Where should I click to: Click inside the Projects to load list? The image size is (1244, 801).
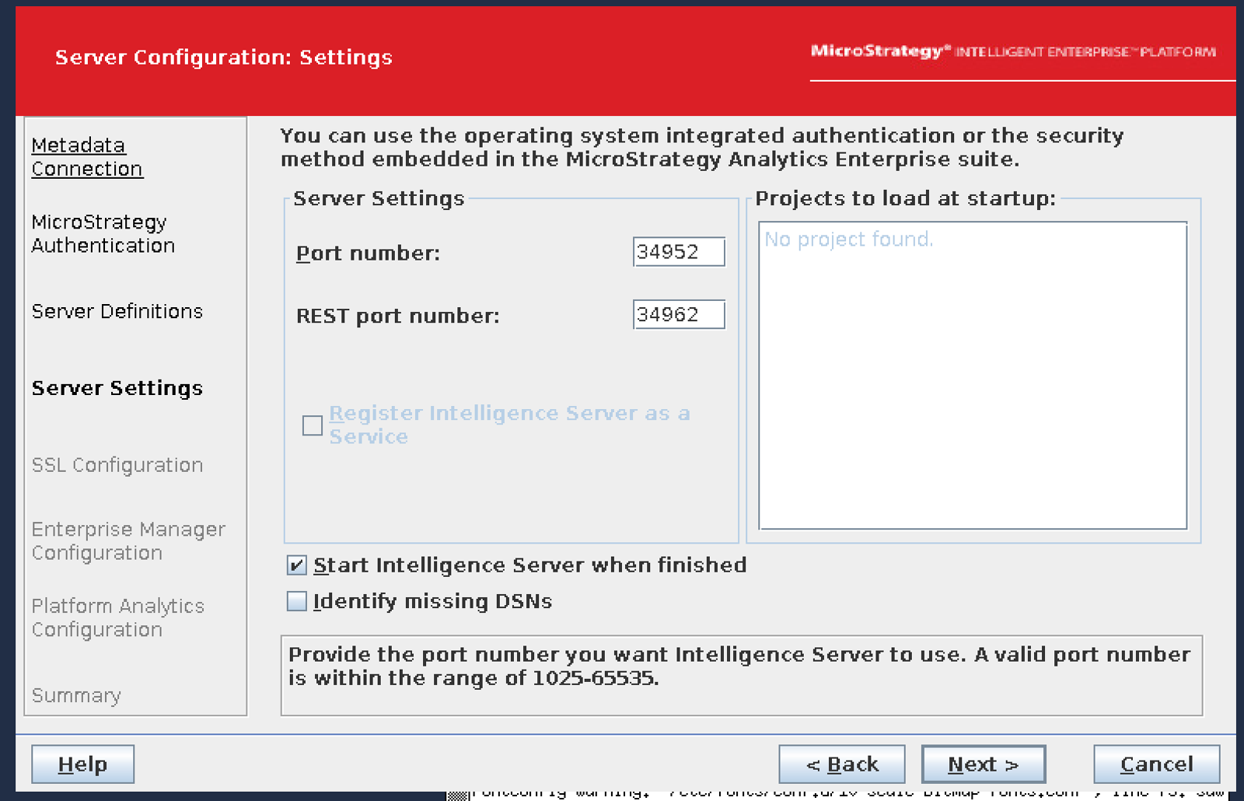pyautogui.click(x=974, y=373)
